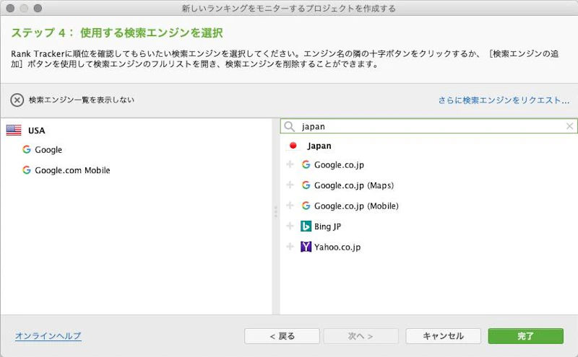The image size is (578, 357).
Task: Click plus icon beside Yahoo.co.jp
Action: [x=290, y=247]
